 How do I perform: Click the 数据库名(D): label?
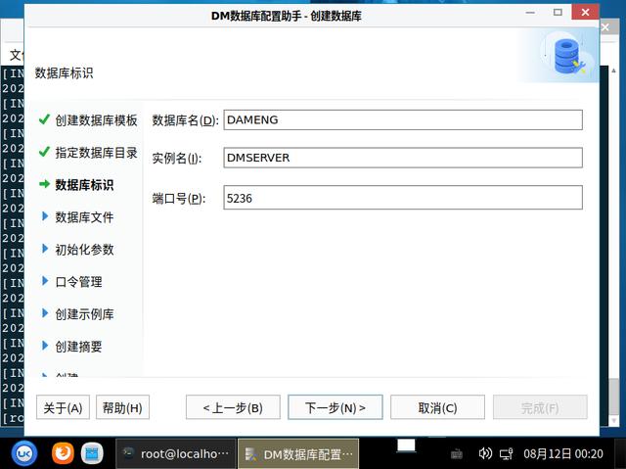pos(185,120)
